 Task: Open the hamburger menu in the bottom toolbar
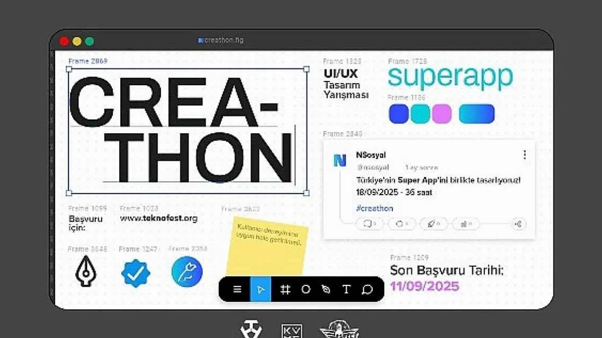pyautogui.click(x=238, y=289)
